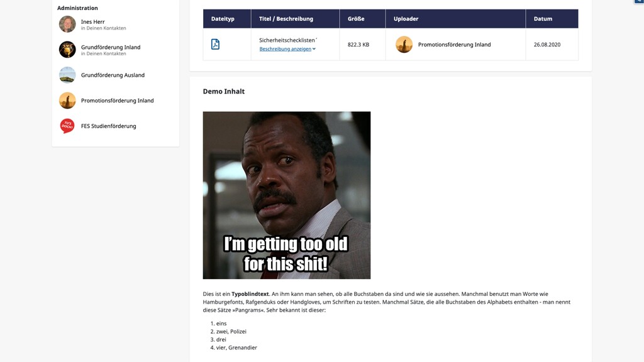Click the list item 'eins'
The height and width of the screenshot is (362, 644).
221,324
